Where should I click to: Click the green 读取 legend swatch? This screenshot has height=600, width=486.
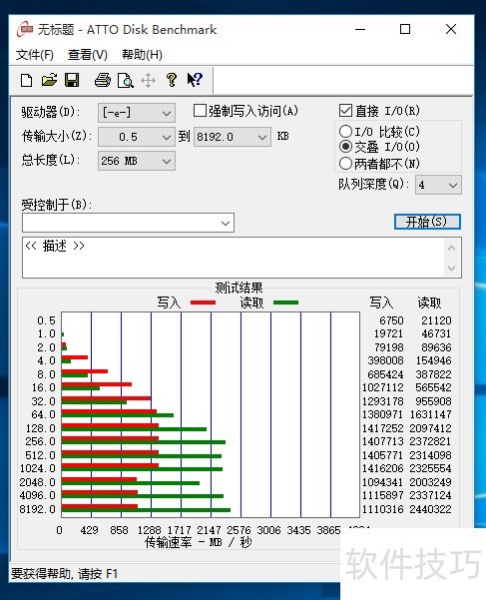point(285,302)
